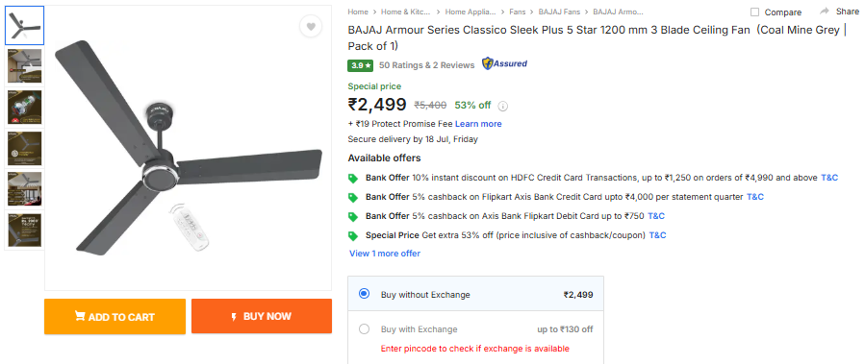Viewport: 865px width, 364px height.
Task: Open Learn more about Protect Promise Fee
Action: (478, 124)
